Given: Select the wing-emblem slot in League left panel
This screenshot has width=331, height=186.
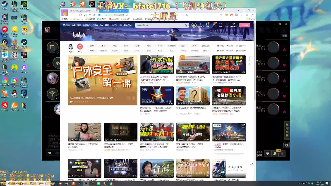Looking at the screenshot, I should 53,93.
